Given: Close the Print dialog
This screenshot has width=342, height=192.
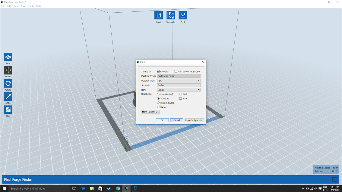Looking at the screenshot, I should tap(203, 62).
